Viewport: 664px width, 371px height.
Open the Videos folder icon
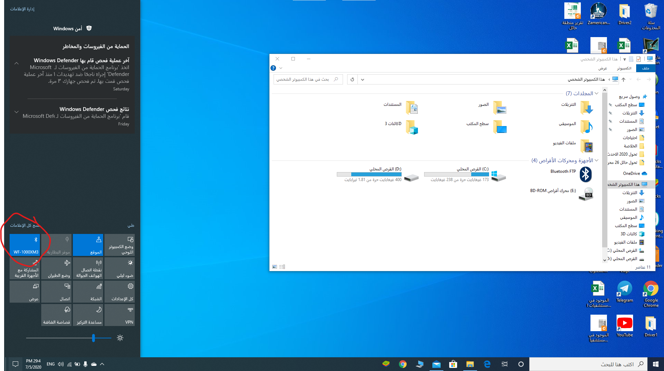[x=586, y=146]
